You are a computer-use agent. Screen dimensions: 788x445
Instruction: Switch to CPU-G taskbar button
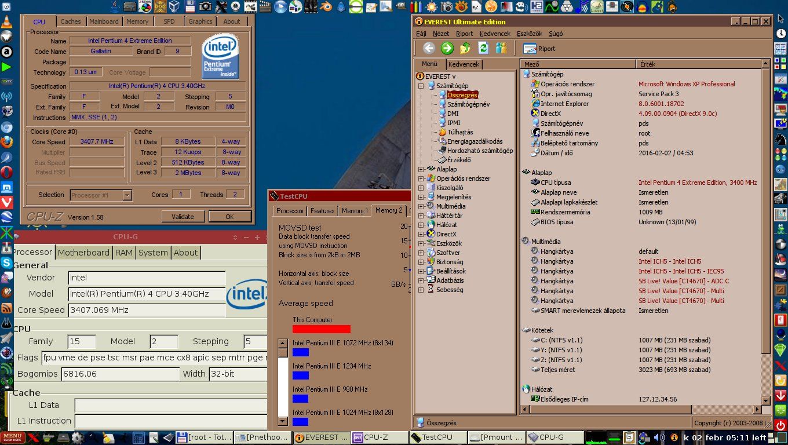(555, 437)
